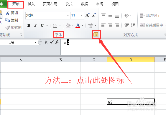Expand the fill color dropdown
Image resolution: width=166 pixels, height=115 pixels.
point(73,26)
